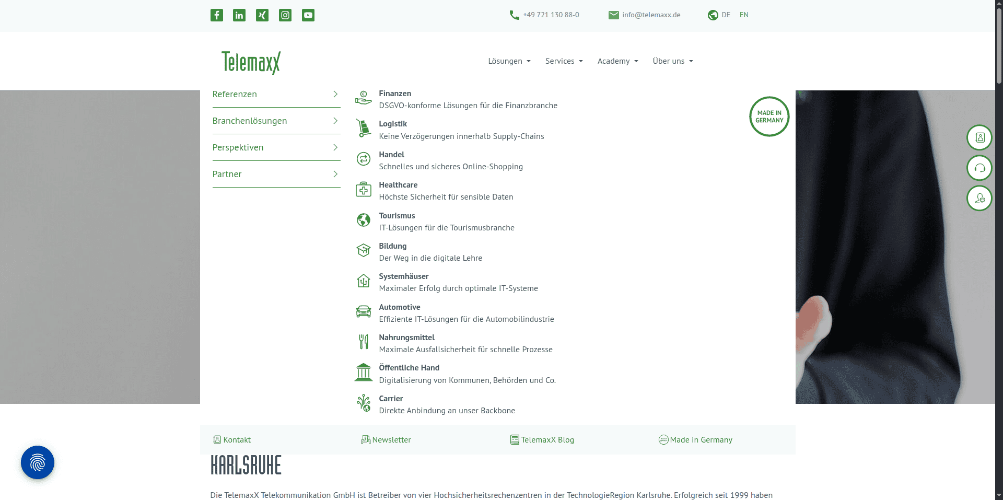Open the Öffentliche Hand industry page
This screenshot has height=500, width=1003.
[409, 368]
